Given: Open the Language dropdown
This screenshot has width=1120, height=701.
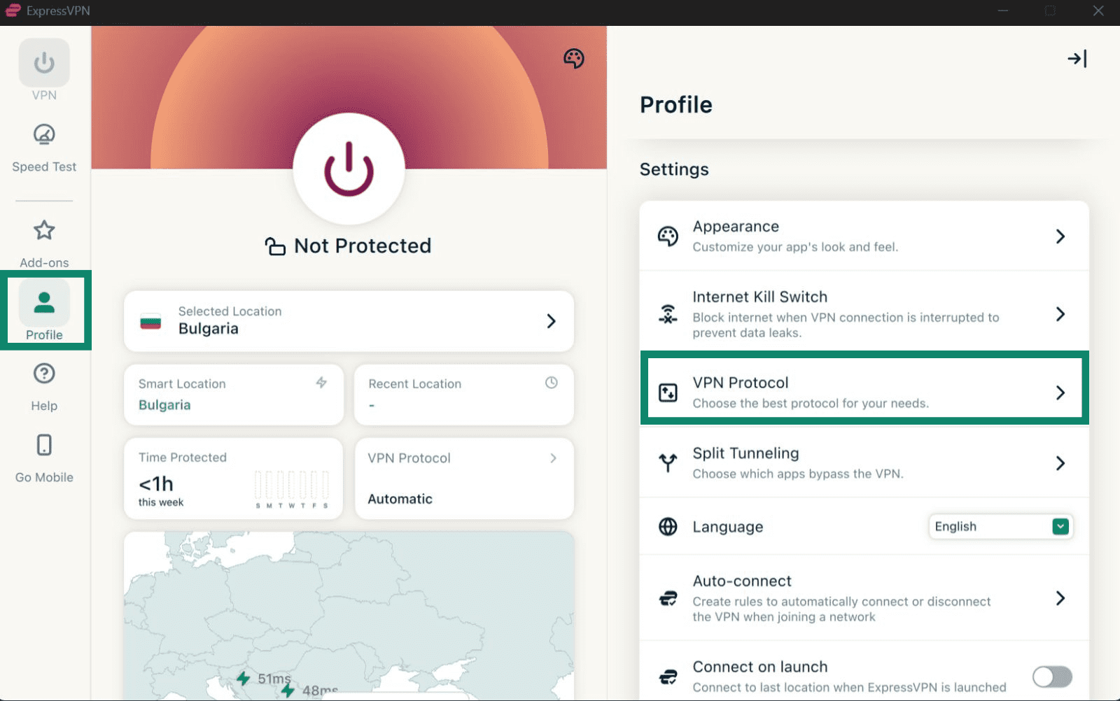Looking at the screenshot, I should pos(1000,526).
